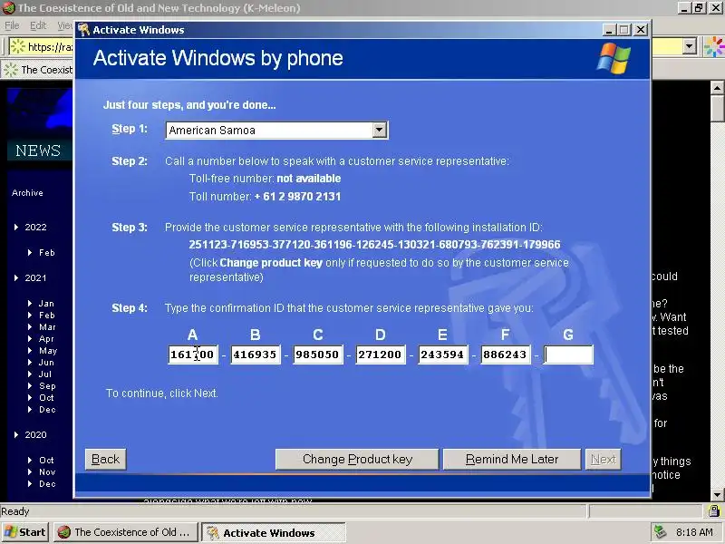Click the Activate Windows title bar keys icon
The height and width of the screenshot is (544, 725).
[x=83, y=30]
